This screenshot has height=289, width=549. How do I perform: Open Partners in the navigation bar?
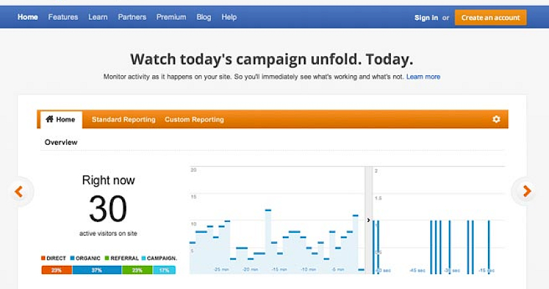pos(132,17)
